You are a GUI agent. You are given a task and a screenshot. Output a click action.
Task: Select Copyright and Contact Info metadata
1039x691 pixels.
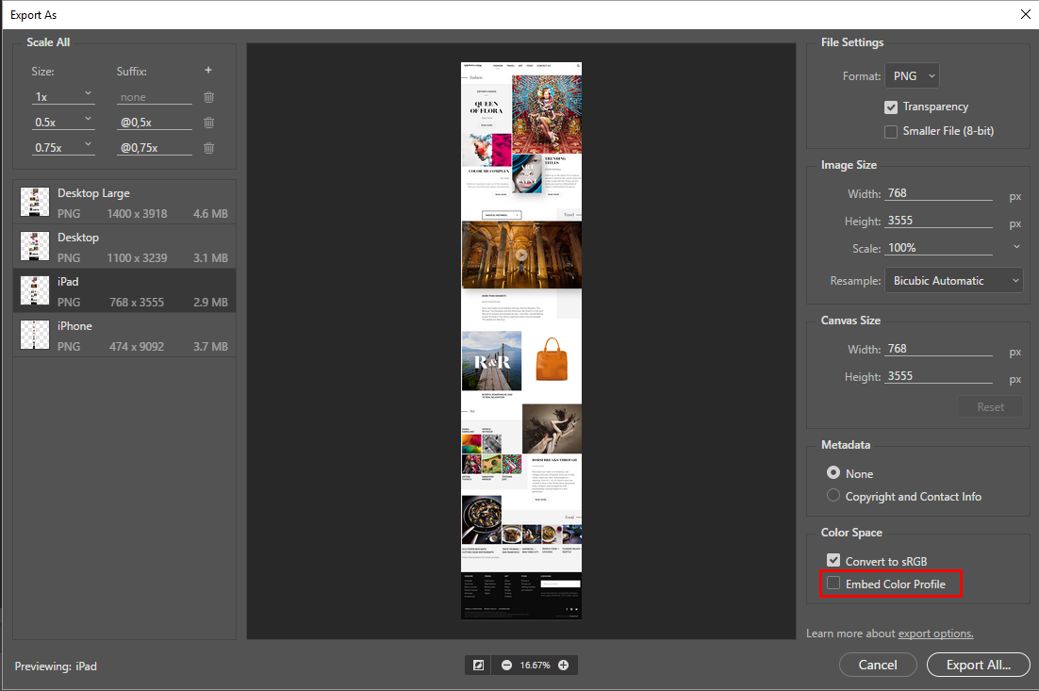click(x=833, y=495)
